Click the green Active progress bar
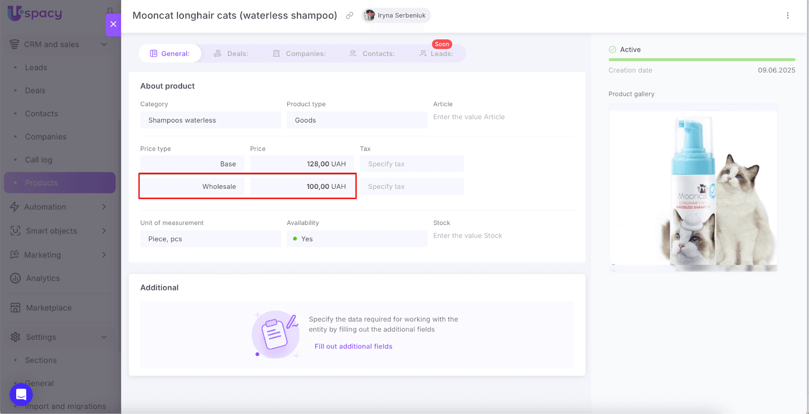Screen dimensions: 809x414 pos(701,60)
